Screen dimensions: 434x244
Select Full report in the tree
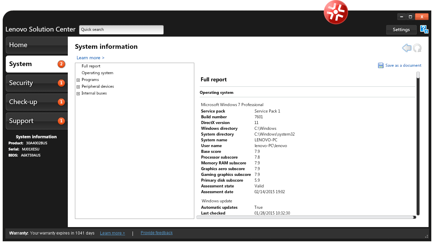coord(91,66)
